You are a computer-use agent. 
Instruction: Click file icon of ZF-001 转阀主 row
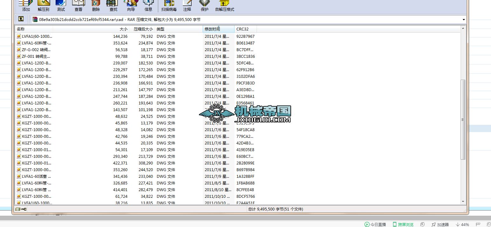(19, 57)
